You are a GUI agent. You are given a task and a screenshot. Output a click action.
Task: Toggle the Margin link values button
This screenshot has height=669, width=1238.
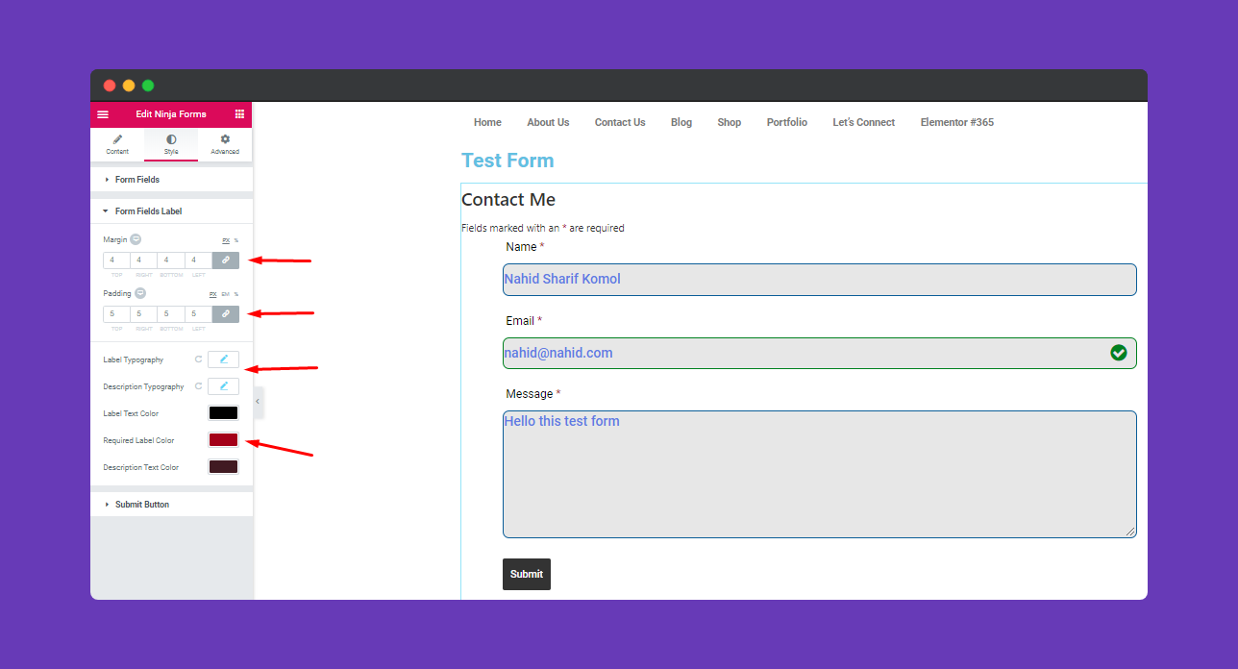pos(226,260)
